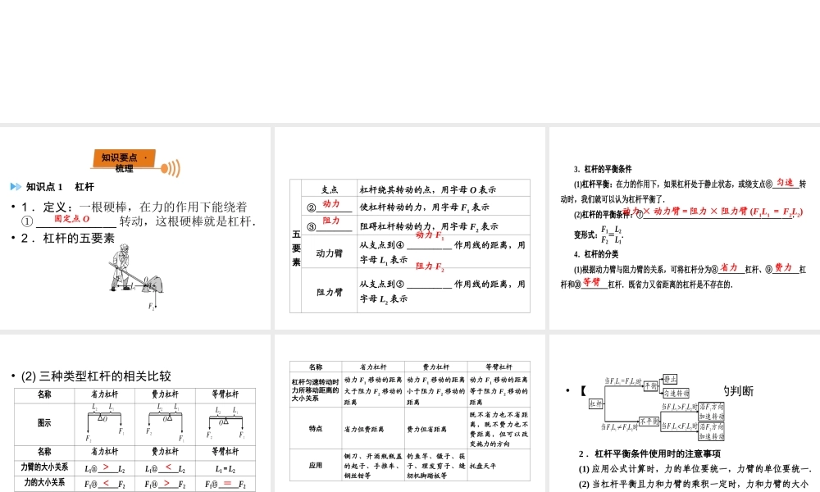Click the 静止 box in flowchart
Image resolution: width=820 pixels, height=492 pixels.
(x=669, y=379)
